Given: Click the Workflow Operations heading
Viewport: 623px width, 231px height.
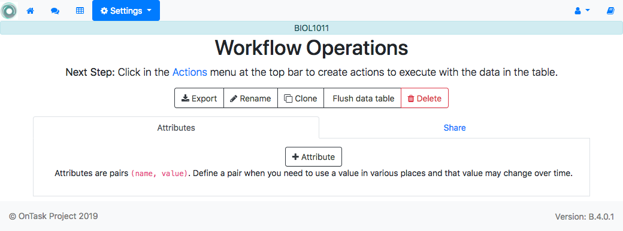Looking at the screenshot, I should click(x=311, y=48).
